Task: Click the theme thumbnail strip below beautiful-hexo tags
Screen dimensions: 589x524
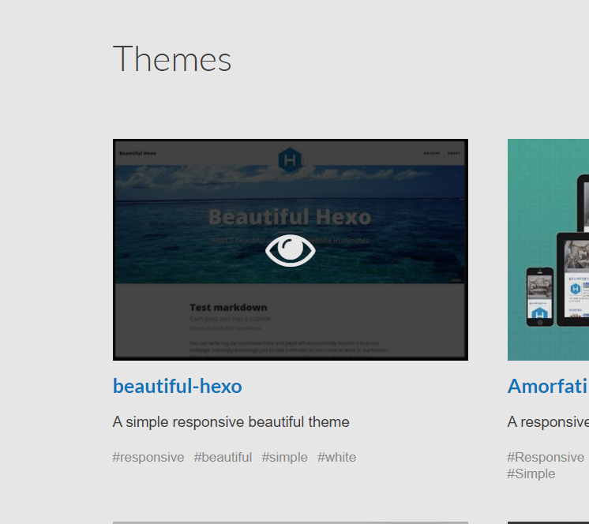Action: coord(290,522)
